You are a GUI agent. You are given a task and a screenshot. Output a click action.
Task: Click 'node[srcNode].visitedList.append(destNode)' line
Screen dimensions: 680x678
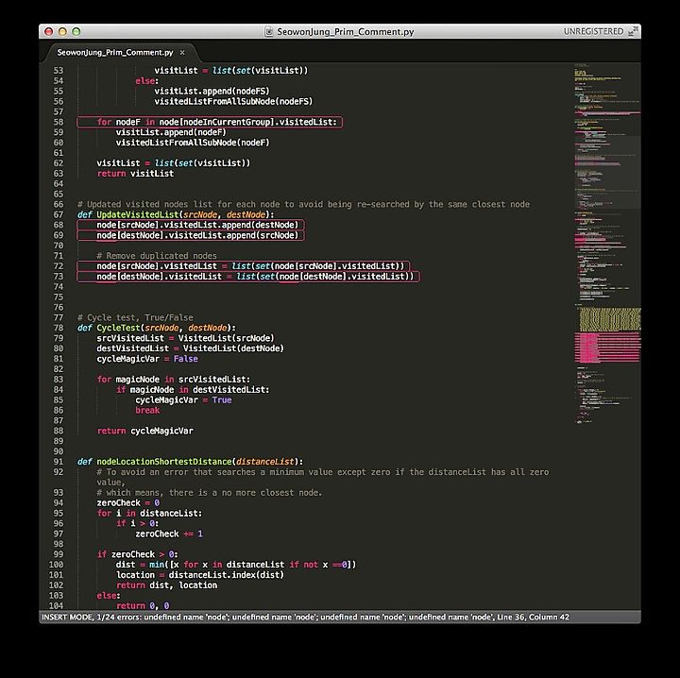pyautogui.click(x=197, y=225)
